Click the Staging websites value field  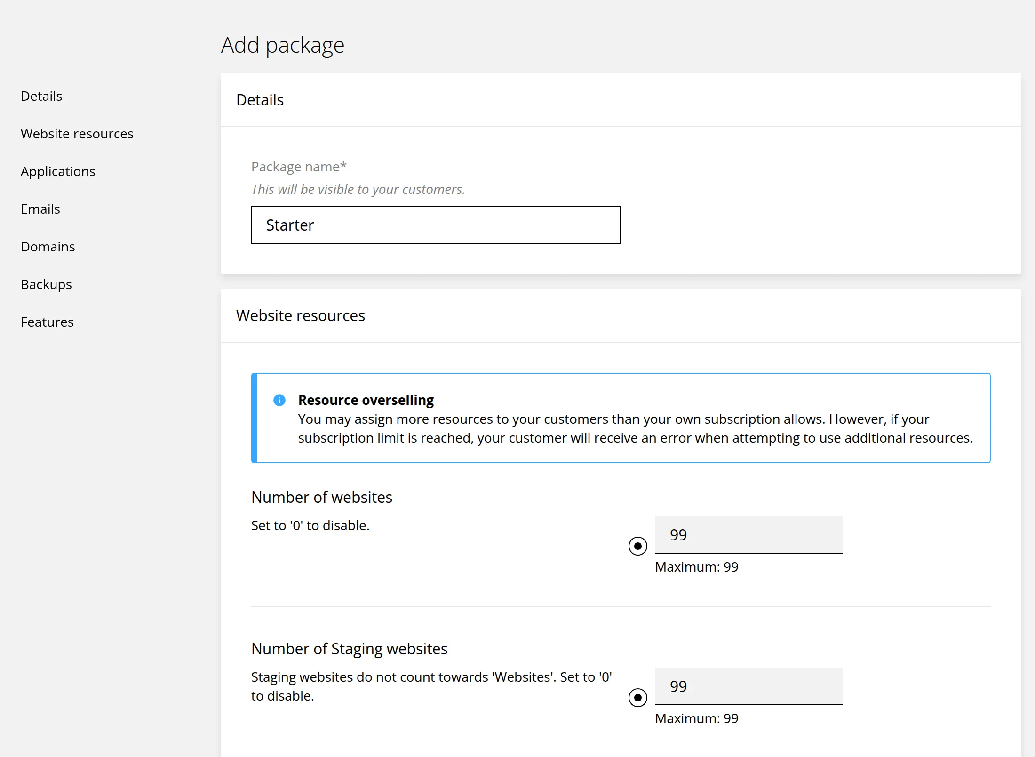(749, 686)
